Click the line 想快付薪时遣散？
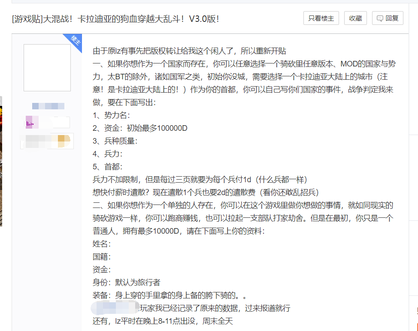418x331 pixels. [206, 192]
